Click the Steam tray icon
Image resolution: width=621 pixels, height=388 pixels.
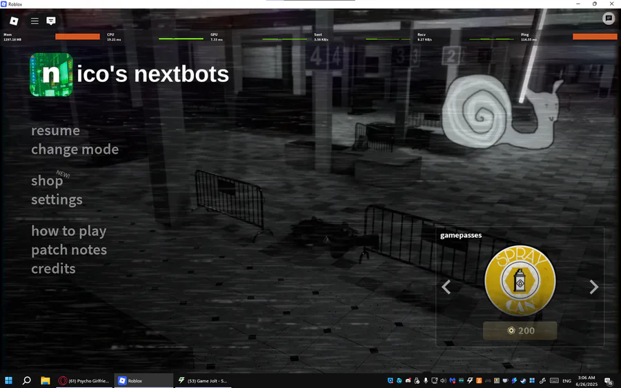[523, 380]
